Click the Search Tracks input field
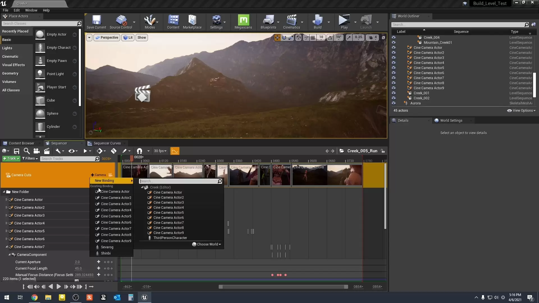Screen dimensions: 539x303 (67, 159)
